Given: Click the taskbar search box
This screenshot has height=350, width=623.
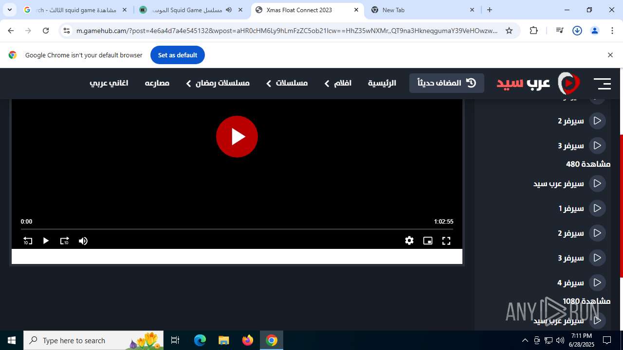Looking at the screenshot, I should pyautogui.click(x=94, y=340).
